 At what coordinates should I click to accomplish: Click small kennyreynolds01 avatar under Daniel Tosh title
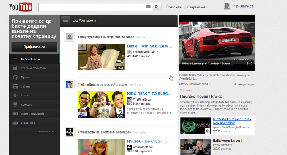(130, 52)
